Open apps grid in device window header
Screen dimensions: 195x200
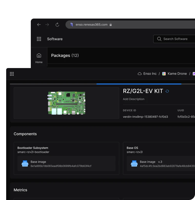point(12,74)
